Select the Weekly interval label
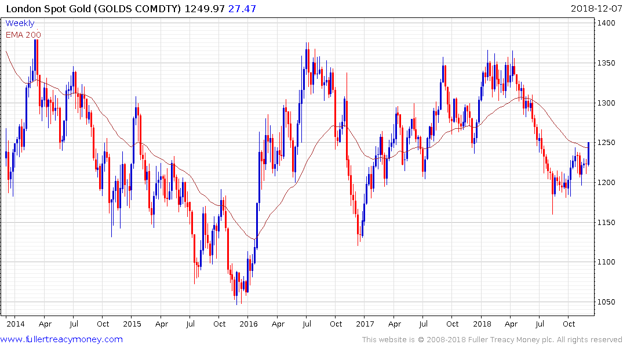 20,23
